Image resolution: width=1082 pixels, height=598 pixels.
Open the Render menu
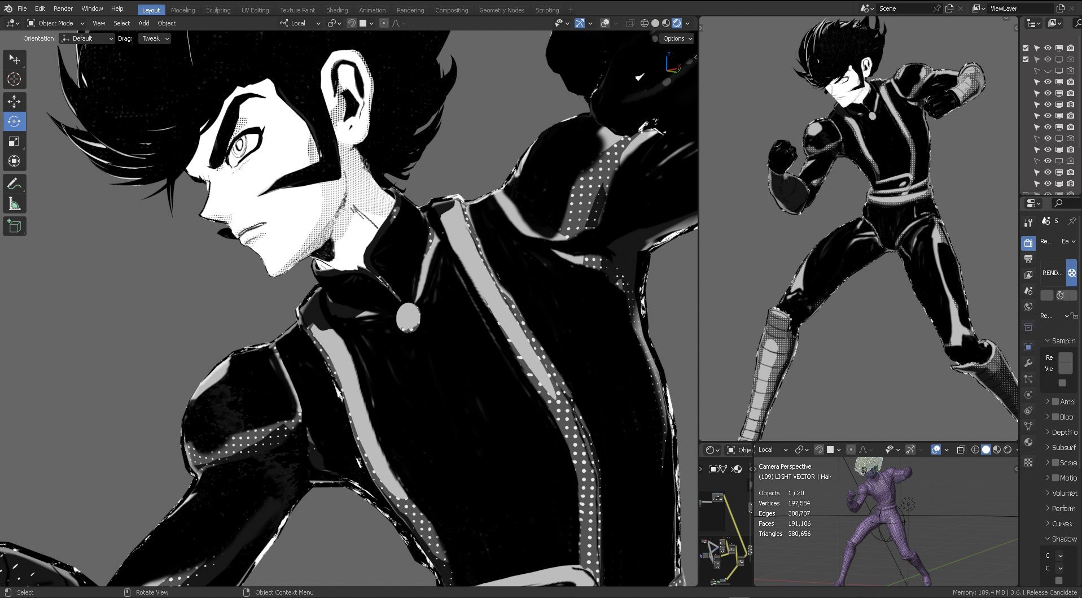(63, 8)
